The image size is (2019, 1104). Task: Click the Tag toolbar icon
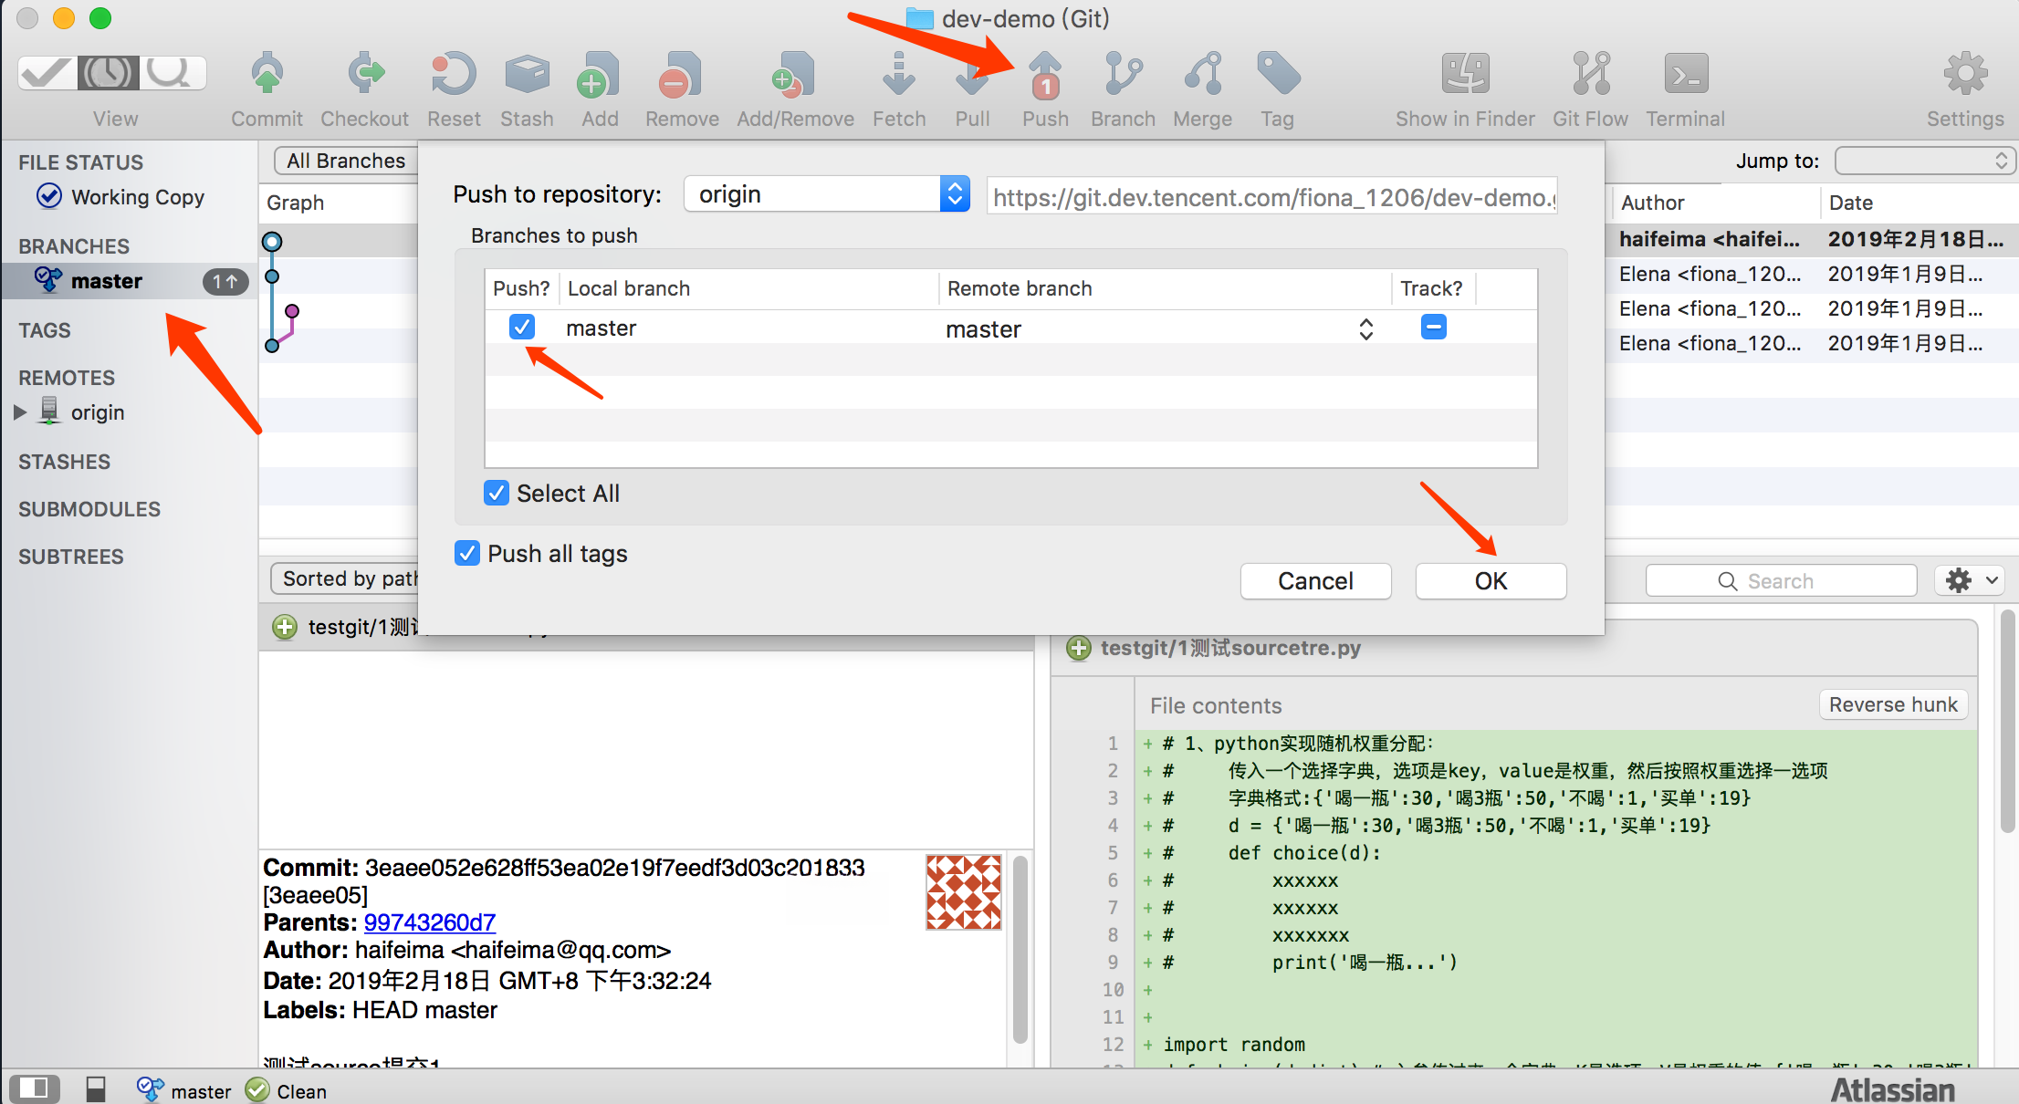pyautogui.click(x=1278, y=89)
